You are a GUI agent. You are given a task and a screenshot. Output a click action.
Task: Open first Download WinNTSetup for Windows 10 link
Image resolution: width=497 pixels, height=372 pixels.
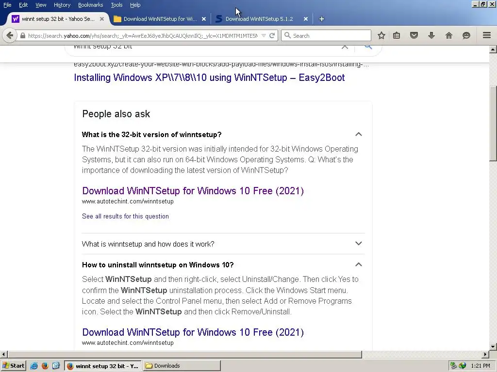[193, 191]
